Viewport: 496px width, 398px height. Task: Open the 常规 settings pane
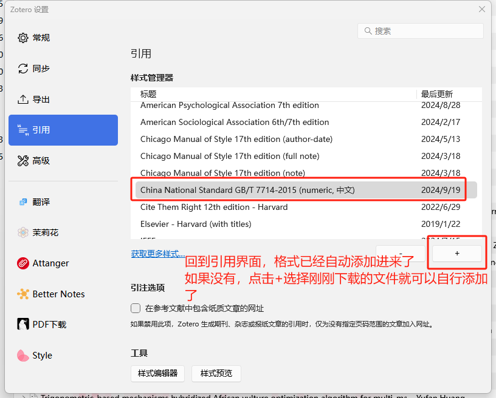pyautogui.click(x=63, y=38)
